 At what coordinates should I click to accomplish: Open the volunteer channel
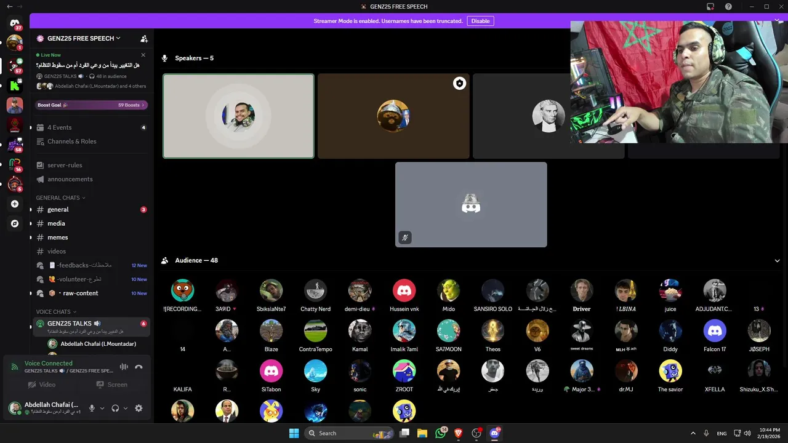pos(91,279)
